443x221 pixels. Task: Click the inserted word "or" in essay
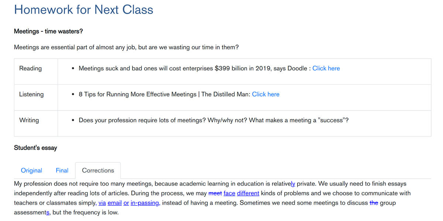click(126, 203)
